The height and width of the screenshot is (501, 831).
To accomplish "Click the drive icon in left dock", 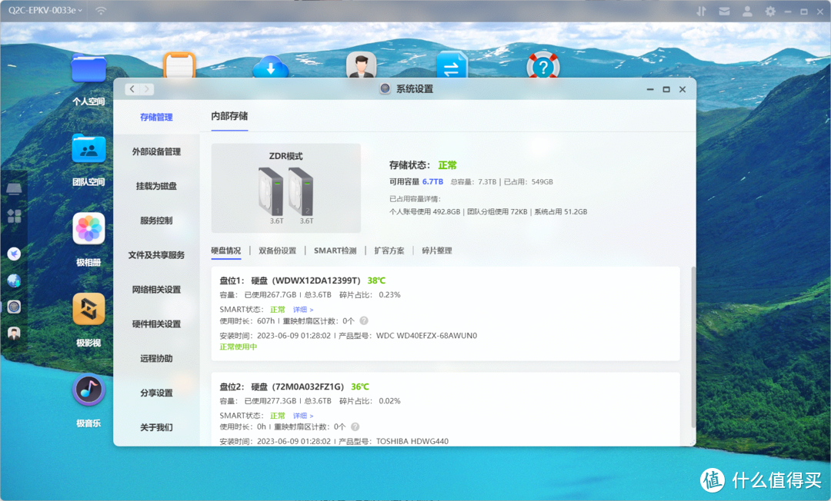I will (15, 188).
